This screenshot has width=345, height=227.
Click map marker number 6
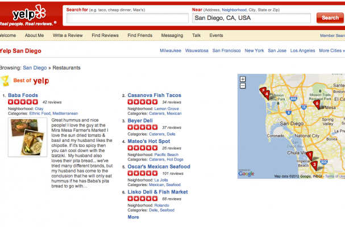coord(317,104)
